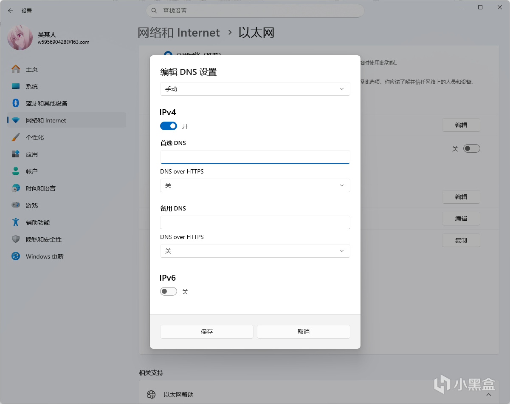The width and height of the screenshot is (510, 404).
Task: Click the preferred DNS input field
Action: [x=255, y=156]
